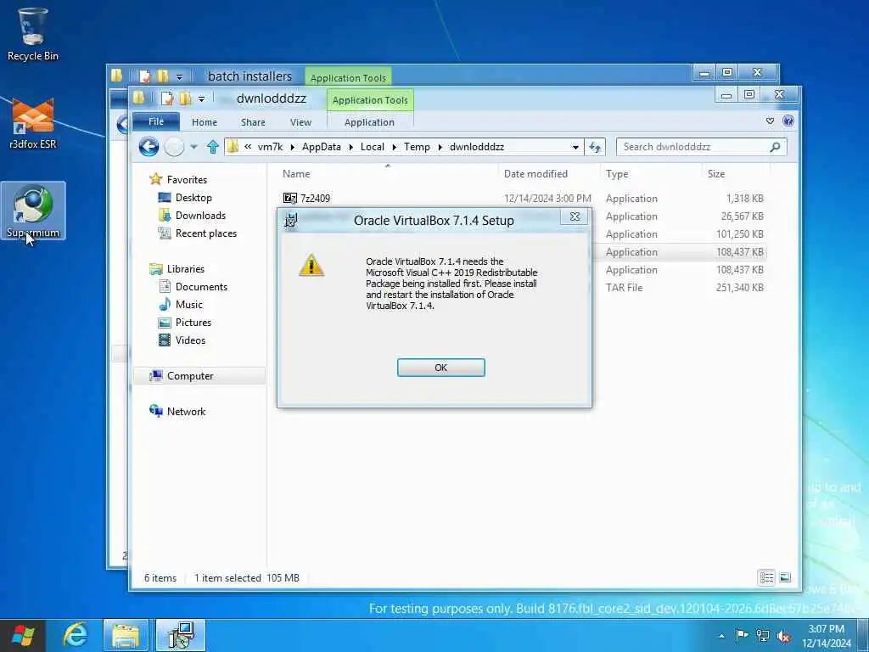
Task: Switch to Large icons view in status bar
Action: [x=785, y=577]
